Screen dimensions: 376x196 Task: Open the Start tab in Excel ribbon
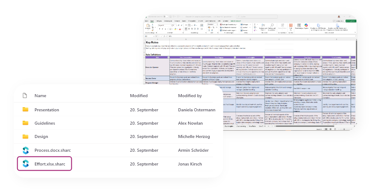pos(152,20)
